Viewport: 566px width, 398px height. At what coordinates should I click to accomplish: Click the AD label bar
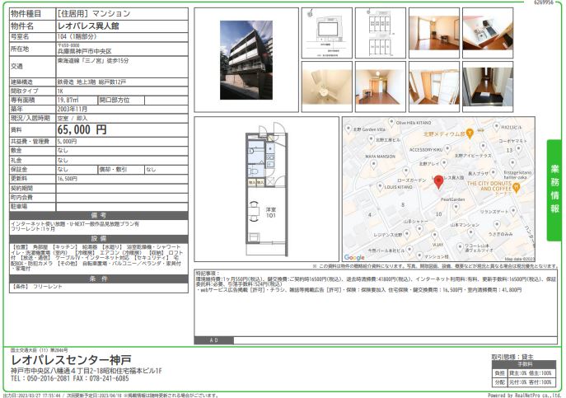click(x=213, y=340)
